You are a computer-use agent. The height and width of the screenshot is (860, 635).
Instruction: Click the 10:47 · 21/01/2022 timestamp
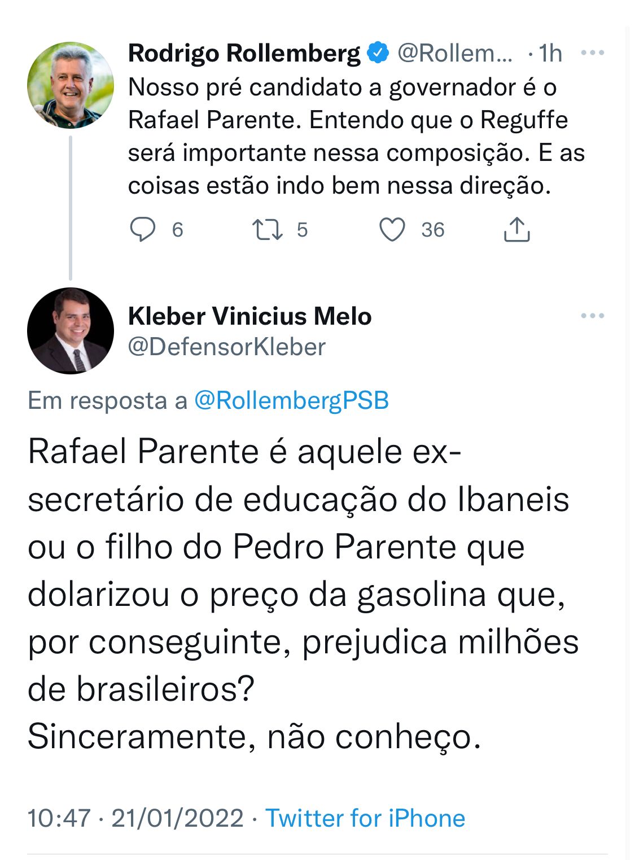point(135,818)
